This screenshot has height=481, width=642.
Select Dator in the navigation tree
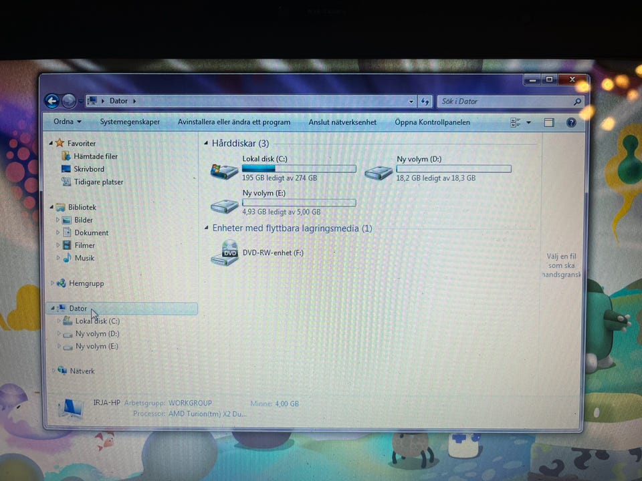pyautogui.click(x=78, y=309)
